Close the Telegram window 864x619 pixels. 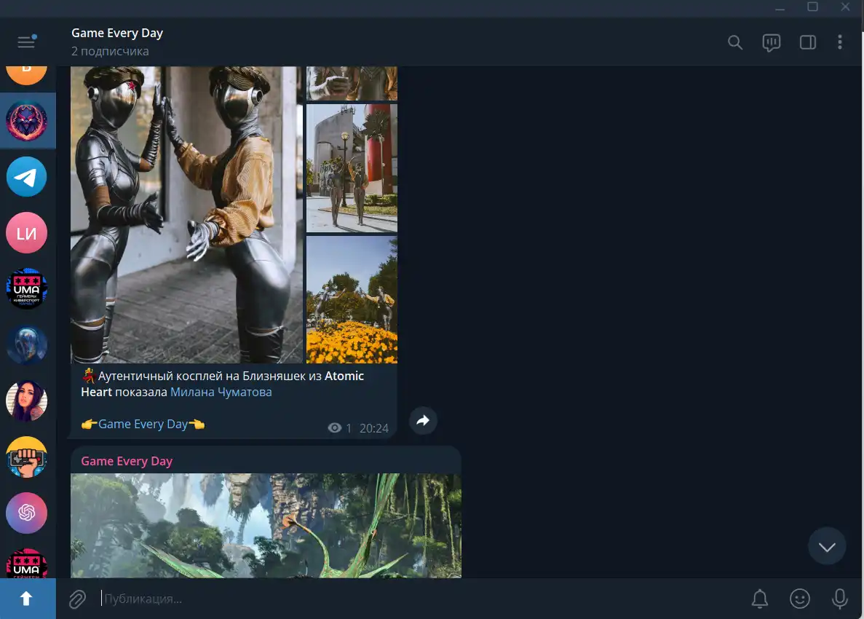[845, 7]
